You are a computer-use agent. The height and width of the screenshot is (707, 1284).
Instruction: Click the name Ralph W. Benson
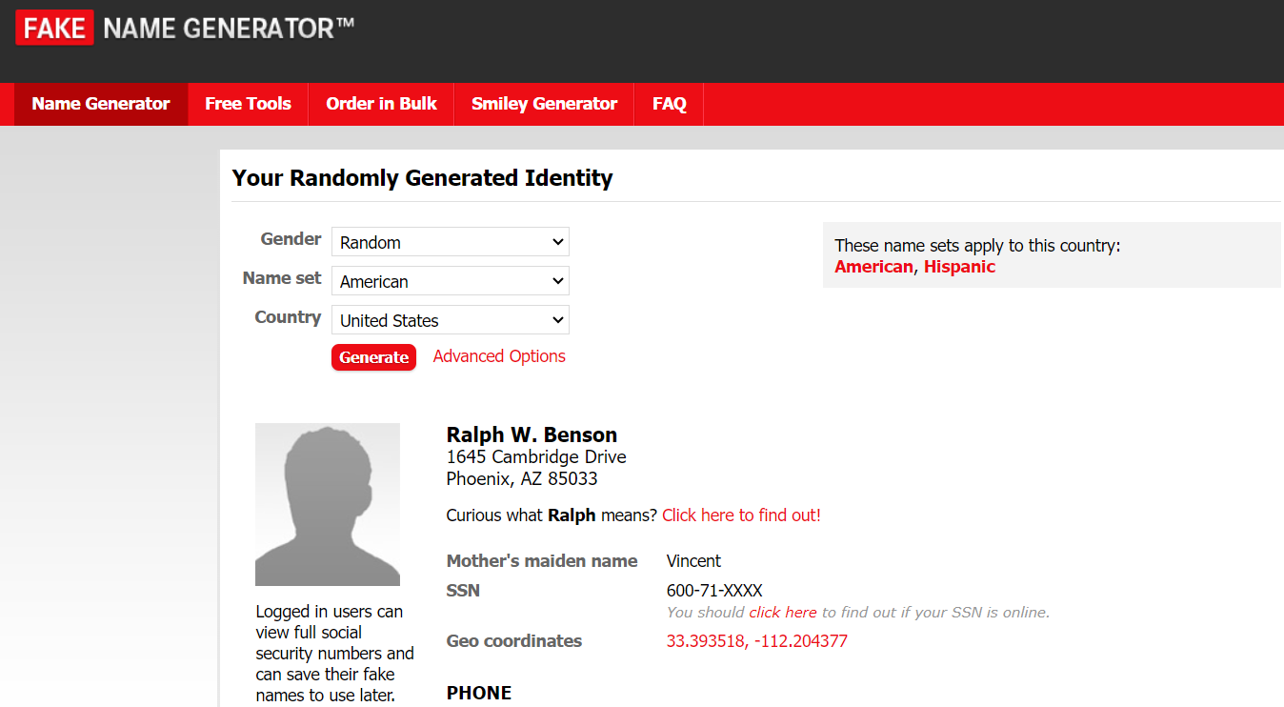click(532, 435)
